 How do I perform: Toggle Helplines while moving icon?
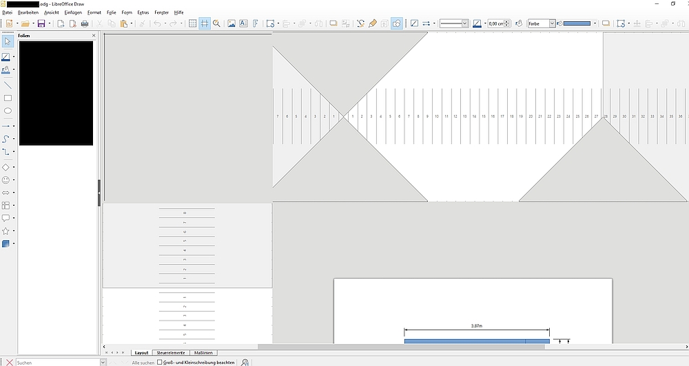[x=205, y=23]
